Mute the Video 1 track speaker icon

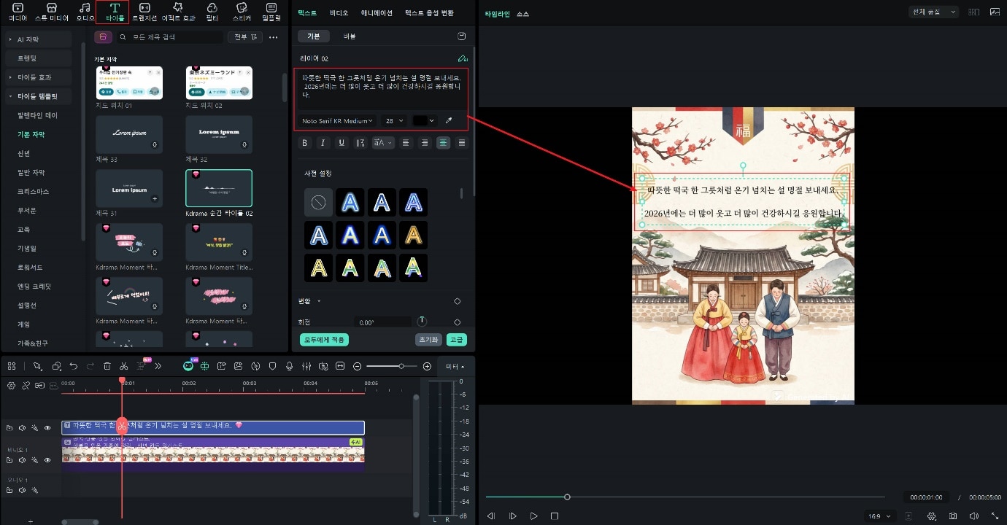pos(22,460)
